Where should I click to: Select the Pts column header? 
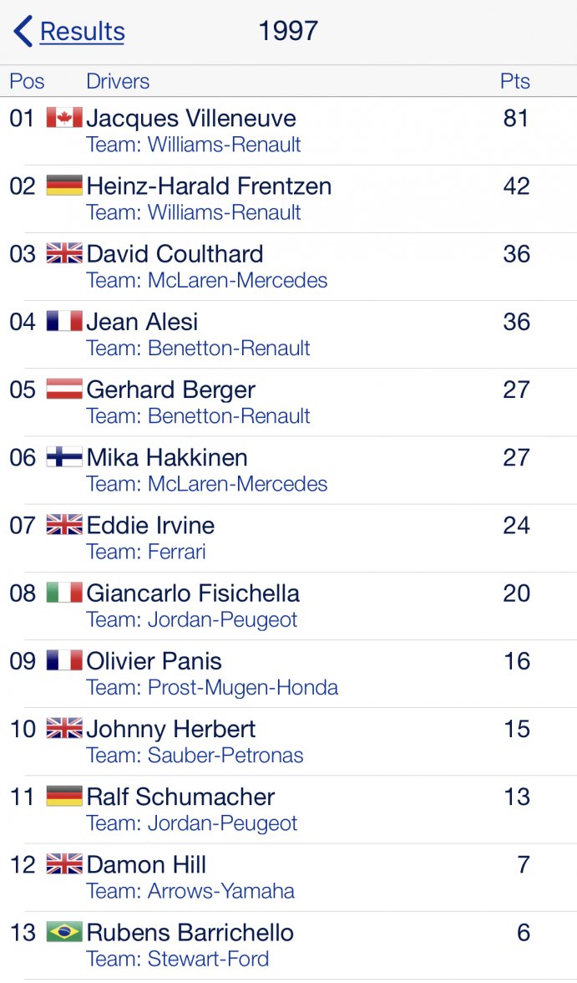pos(515,81)
